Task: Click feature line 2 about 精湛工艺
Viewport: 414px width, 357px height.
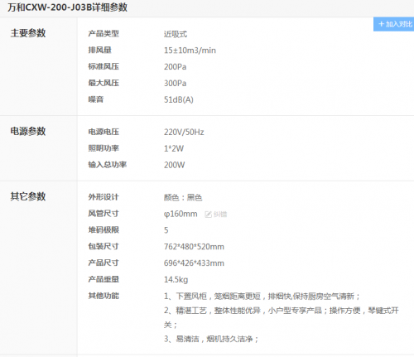Action: [x=282, y=317]
